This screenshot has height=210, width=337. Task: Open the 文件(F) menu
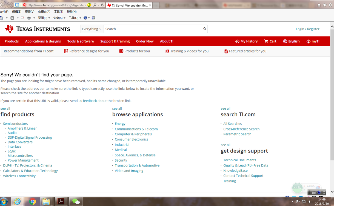4,11
